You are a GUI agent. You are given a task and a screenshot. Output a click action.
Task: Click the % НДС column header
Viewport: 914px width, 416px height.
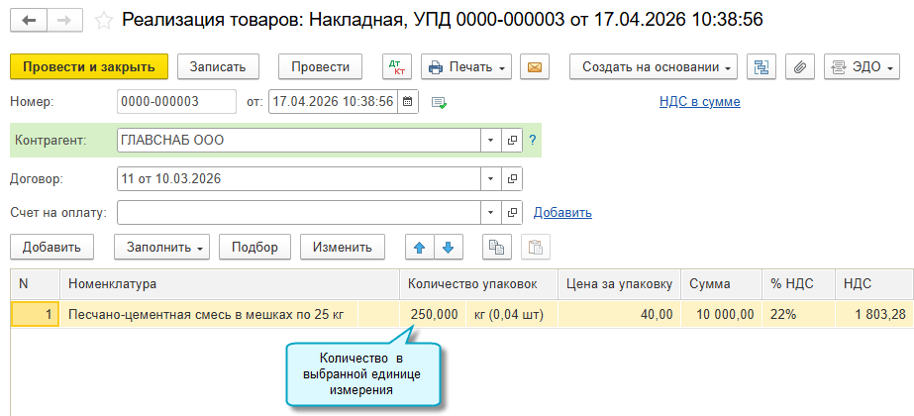pos(798,284)
